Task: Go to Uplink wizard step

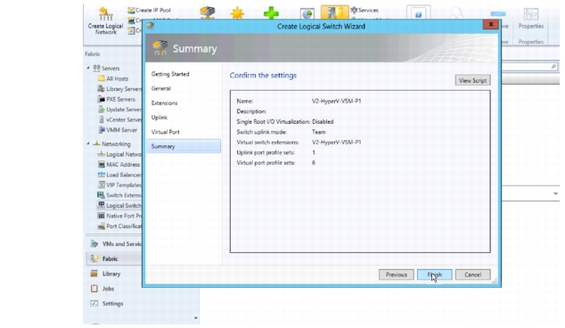Action: coord(160,117)
